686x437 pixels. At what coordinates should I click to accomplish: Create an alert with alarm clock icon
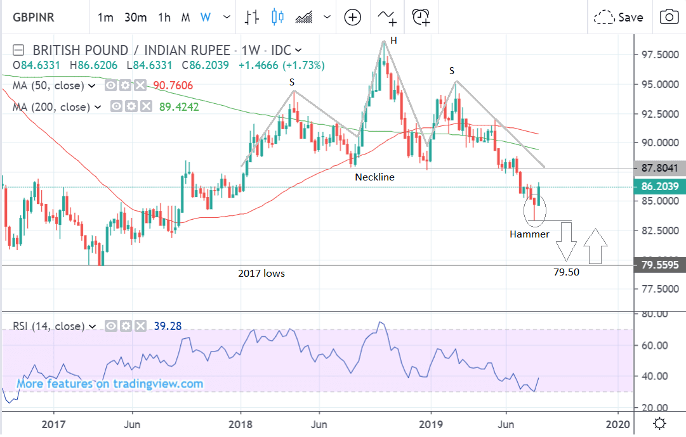click(421, 18)
